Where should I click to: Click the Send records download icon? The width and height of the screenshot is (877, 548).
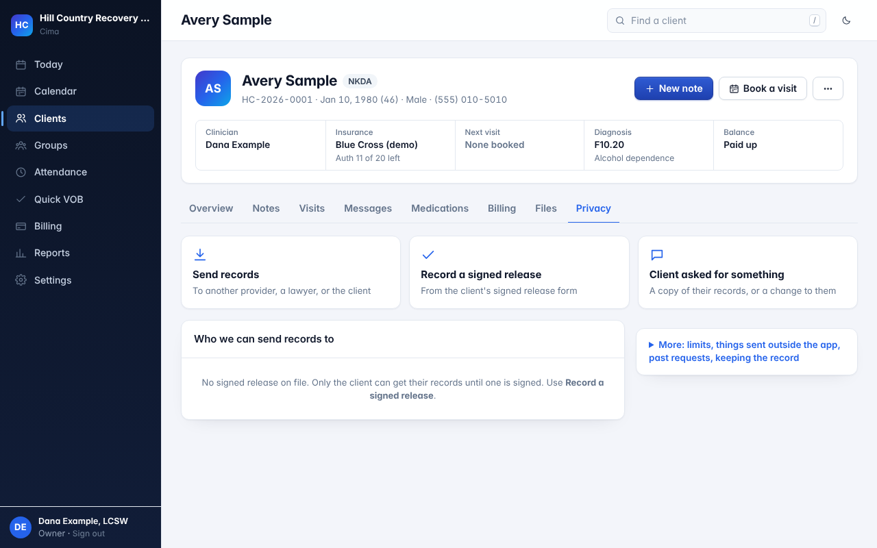[x=200, y=255]
